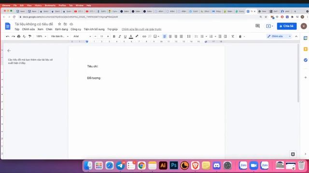309x173 pixels.
Task: Open the highlight color pen tool
Action: click(x=137, y=37)
